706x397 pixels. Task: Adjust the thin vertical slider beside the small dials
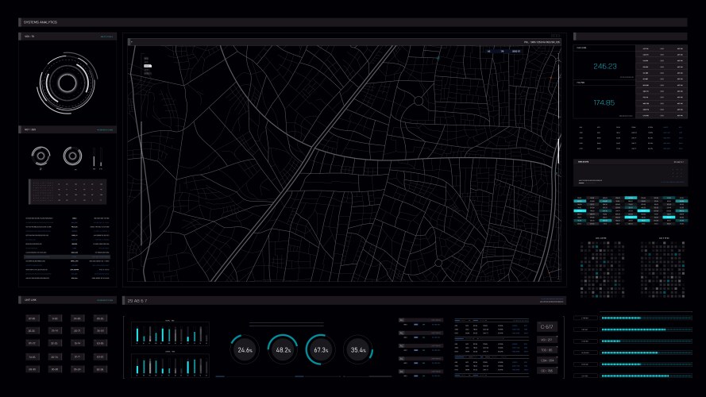[95, 157]
